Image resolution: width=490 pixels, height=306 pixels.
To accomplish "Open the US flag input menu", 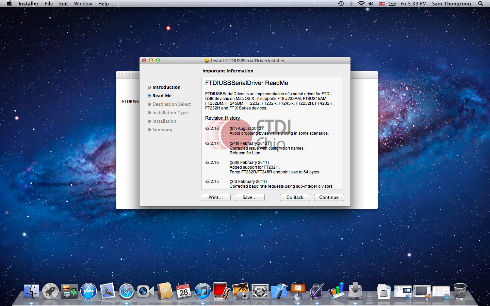I will click(x=382, y=3).
